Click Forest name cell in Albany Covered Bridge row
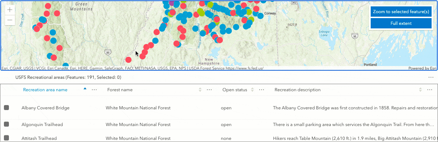This screenshot has height=142, width=438. click(138, 108)
